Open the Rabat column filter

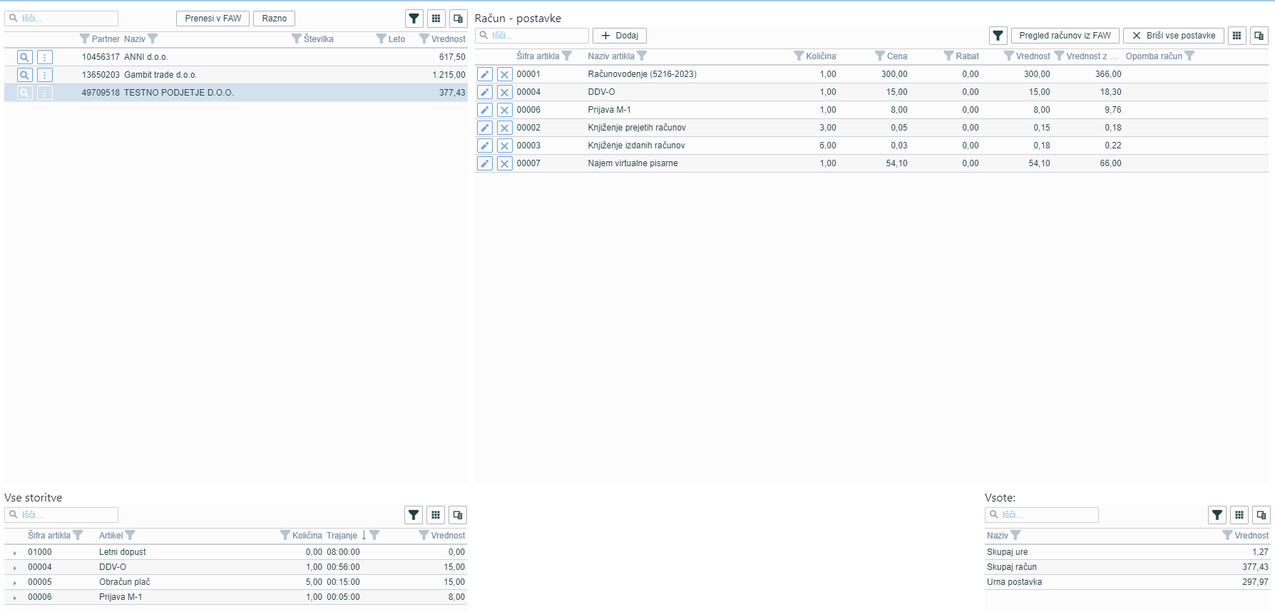[x=948, y=56]
